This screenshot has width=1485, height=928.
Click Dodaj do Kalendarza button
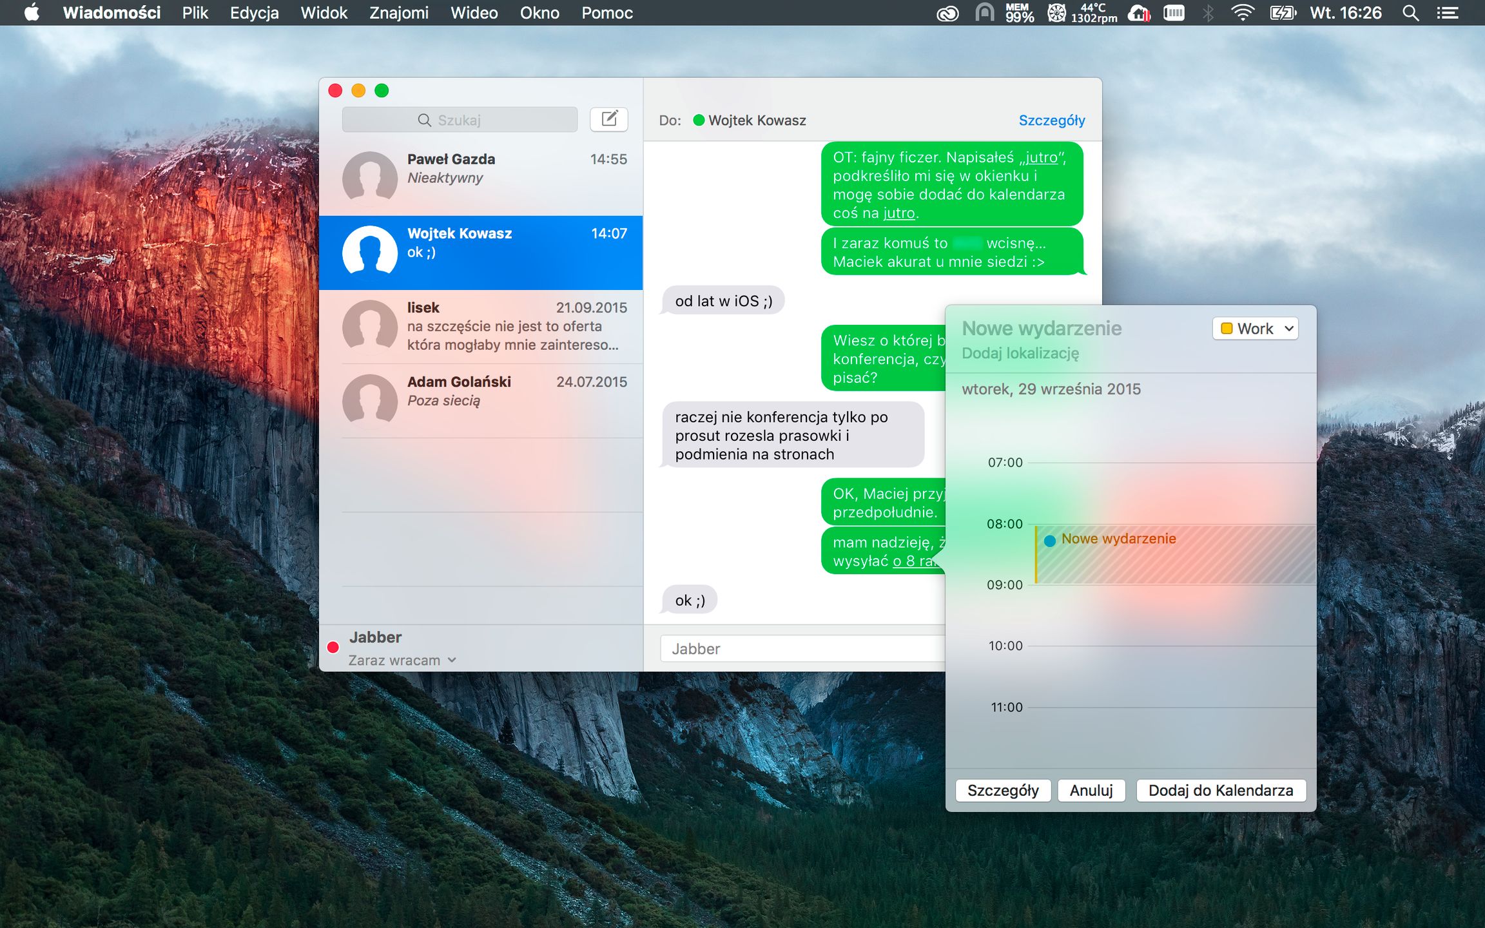click(x=1220, y=791)
